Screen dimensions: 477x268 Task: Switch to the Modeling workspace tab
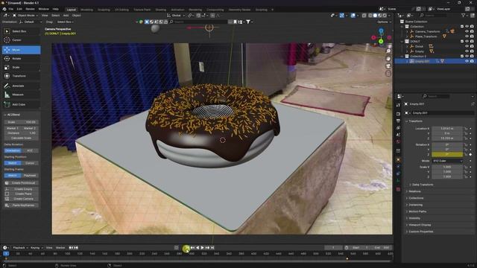[x=86, y=10]
